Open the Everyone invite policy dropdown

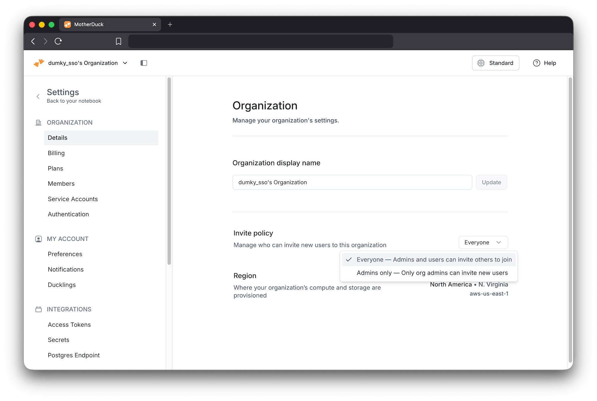coord(483,242)
